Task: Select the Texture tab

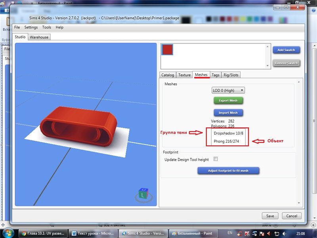Action: click(184, 75)
